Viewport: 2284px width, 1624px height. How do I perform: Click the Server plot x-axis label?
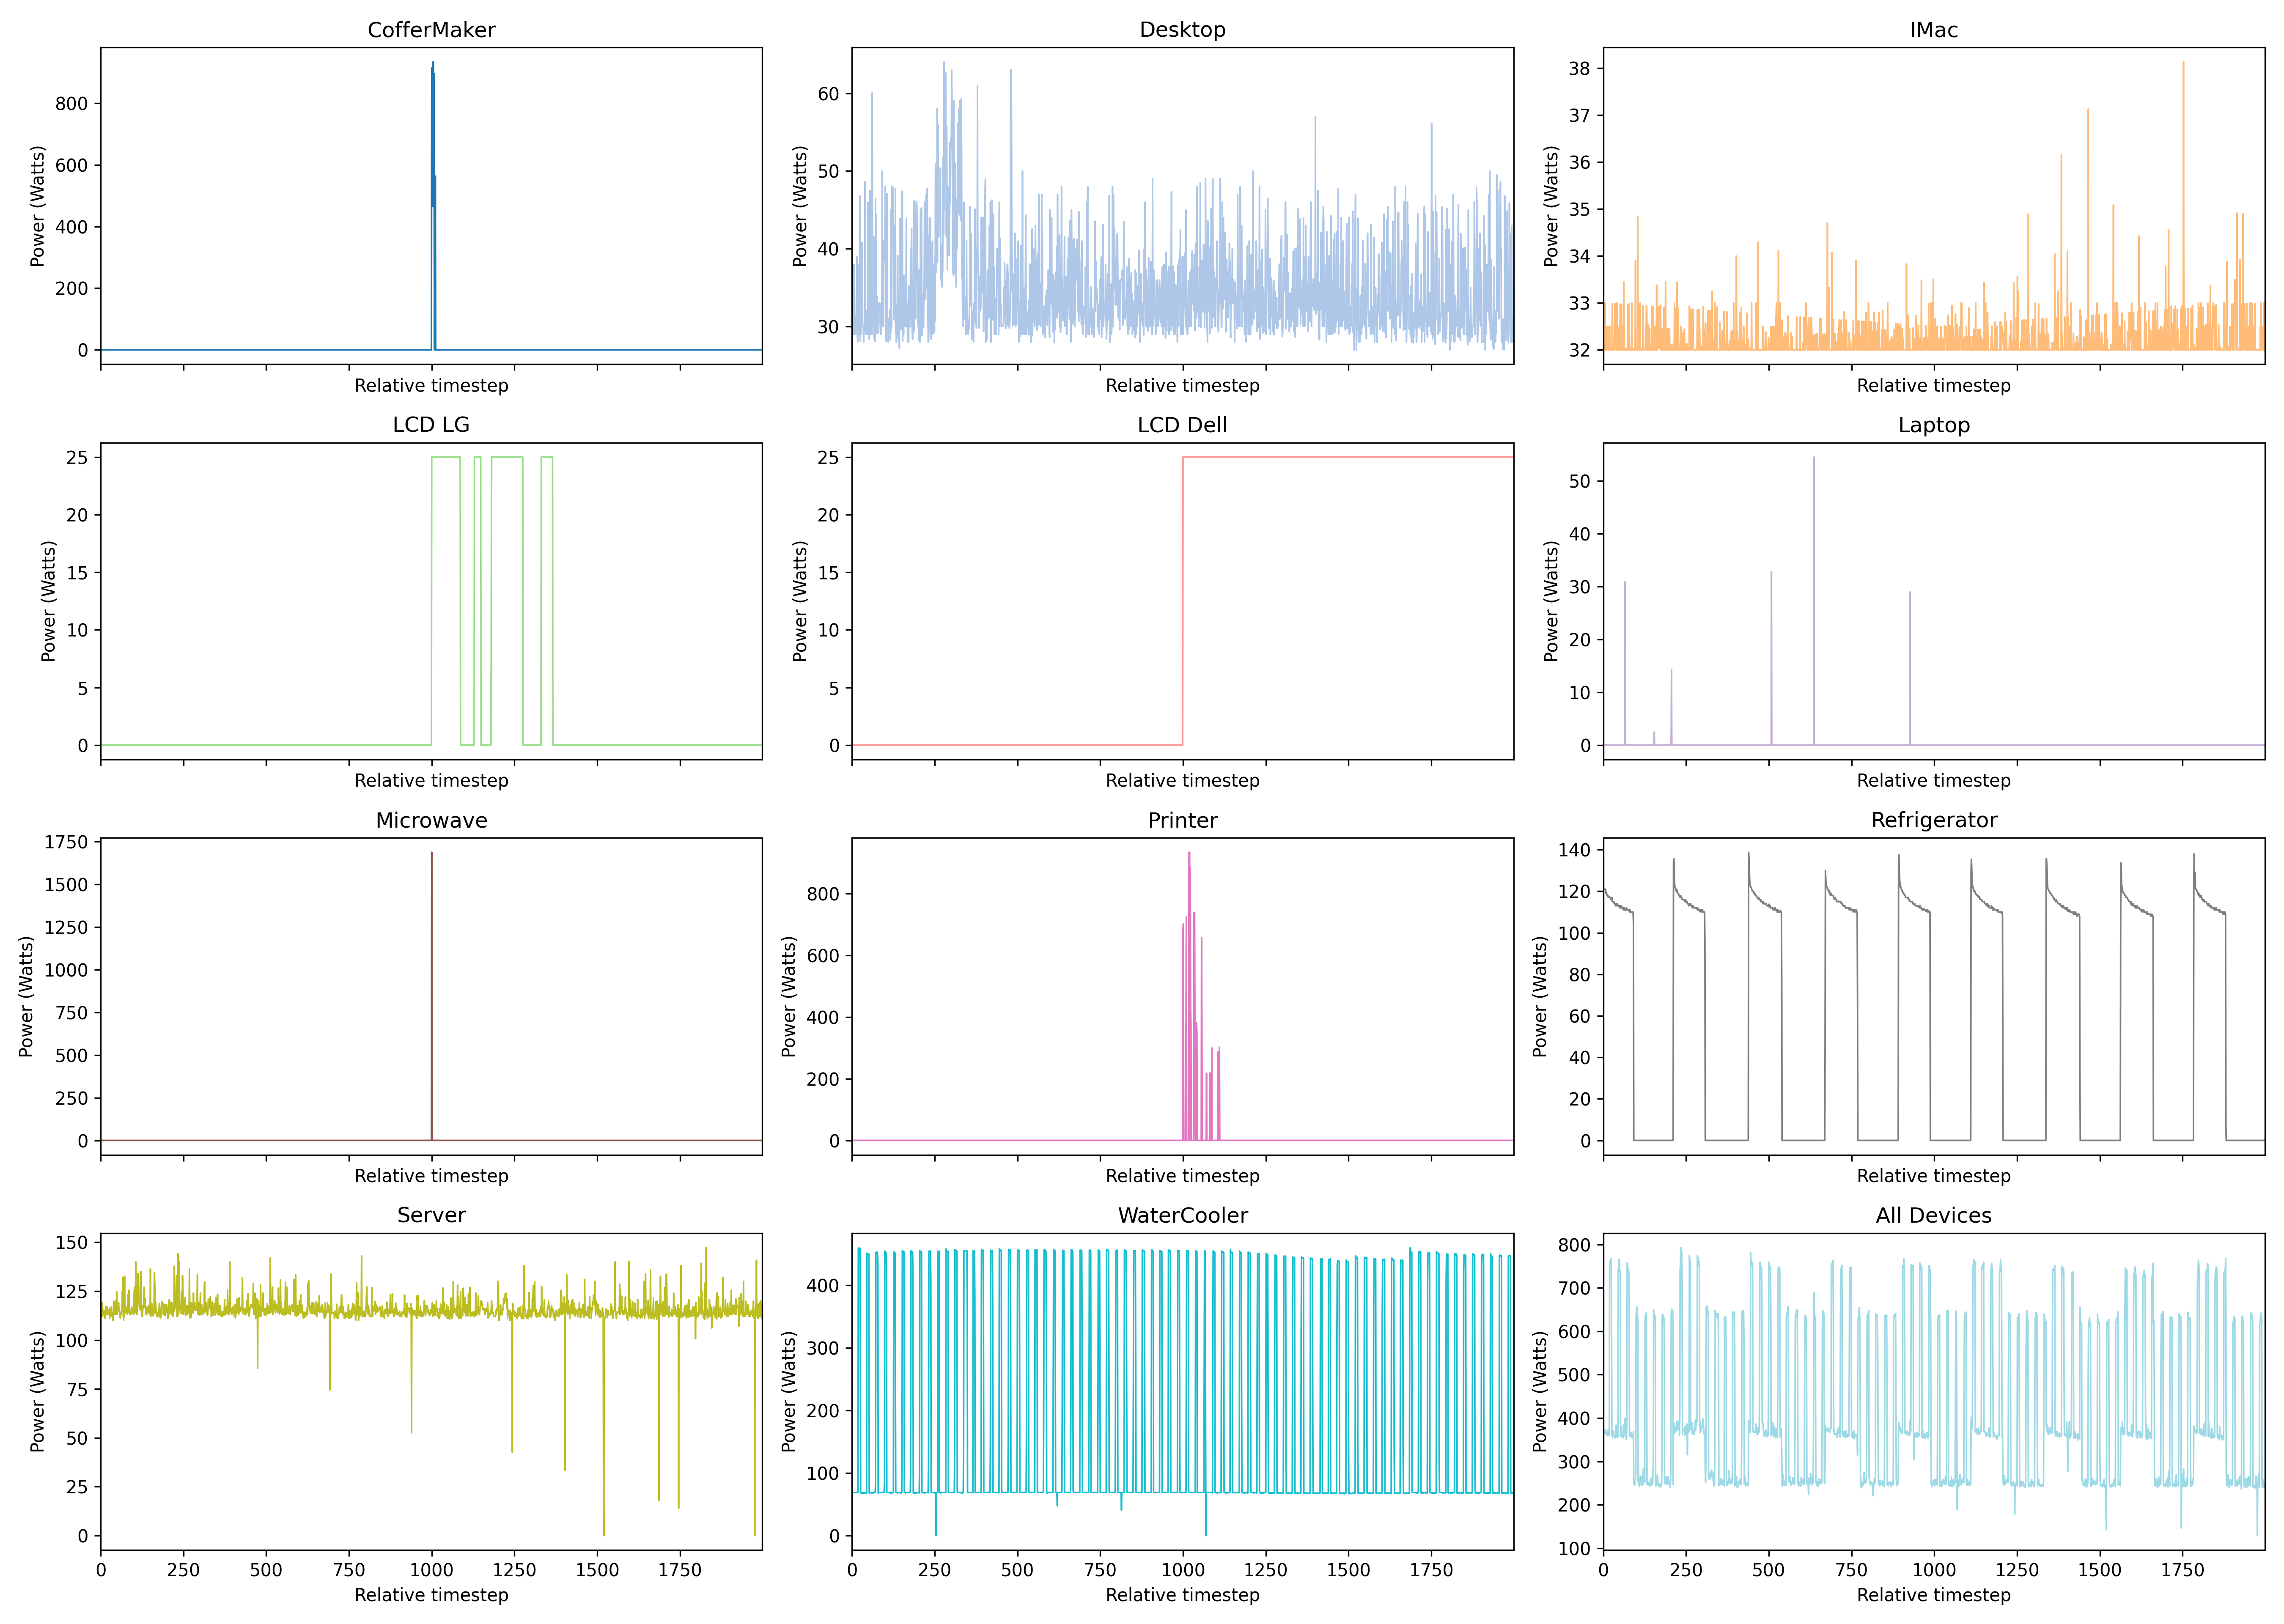(x=431, y=1595)
